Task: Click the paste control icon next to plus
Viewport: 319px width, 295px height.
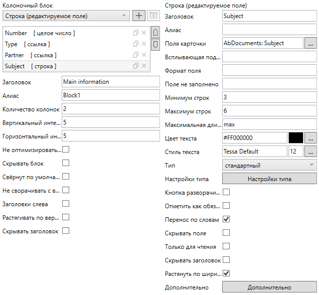Action: coord(152,16)
